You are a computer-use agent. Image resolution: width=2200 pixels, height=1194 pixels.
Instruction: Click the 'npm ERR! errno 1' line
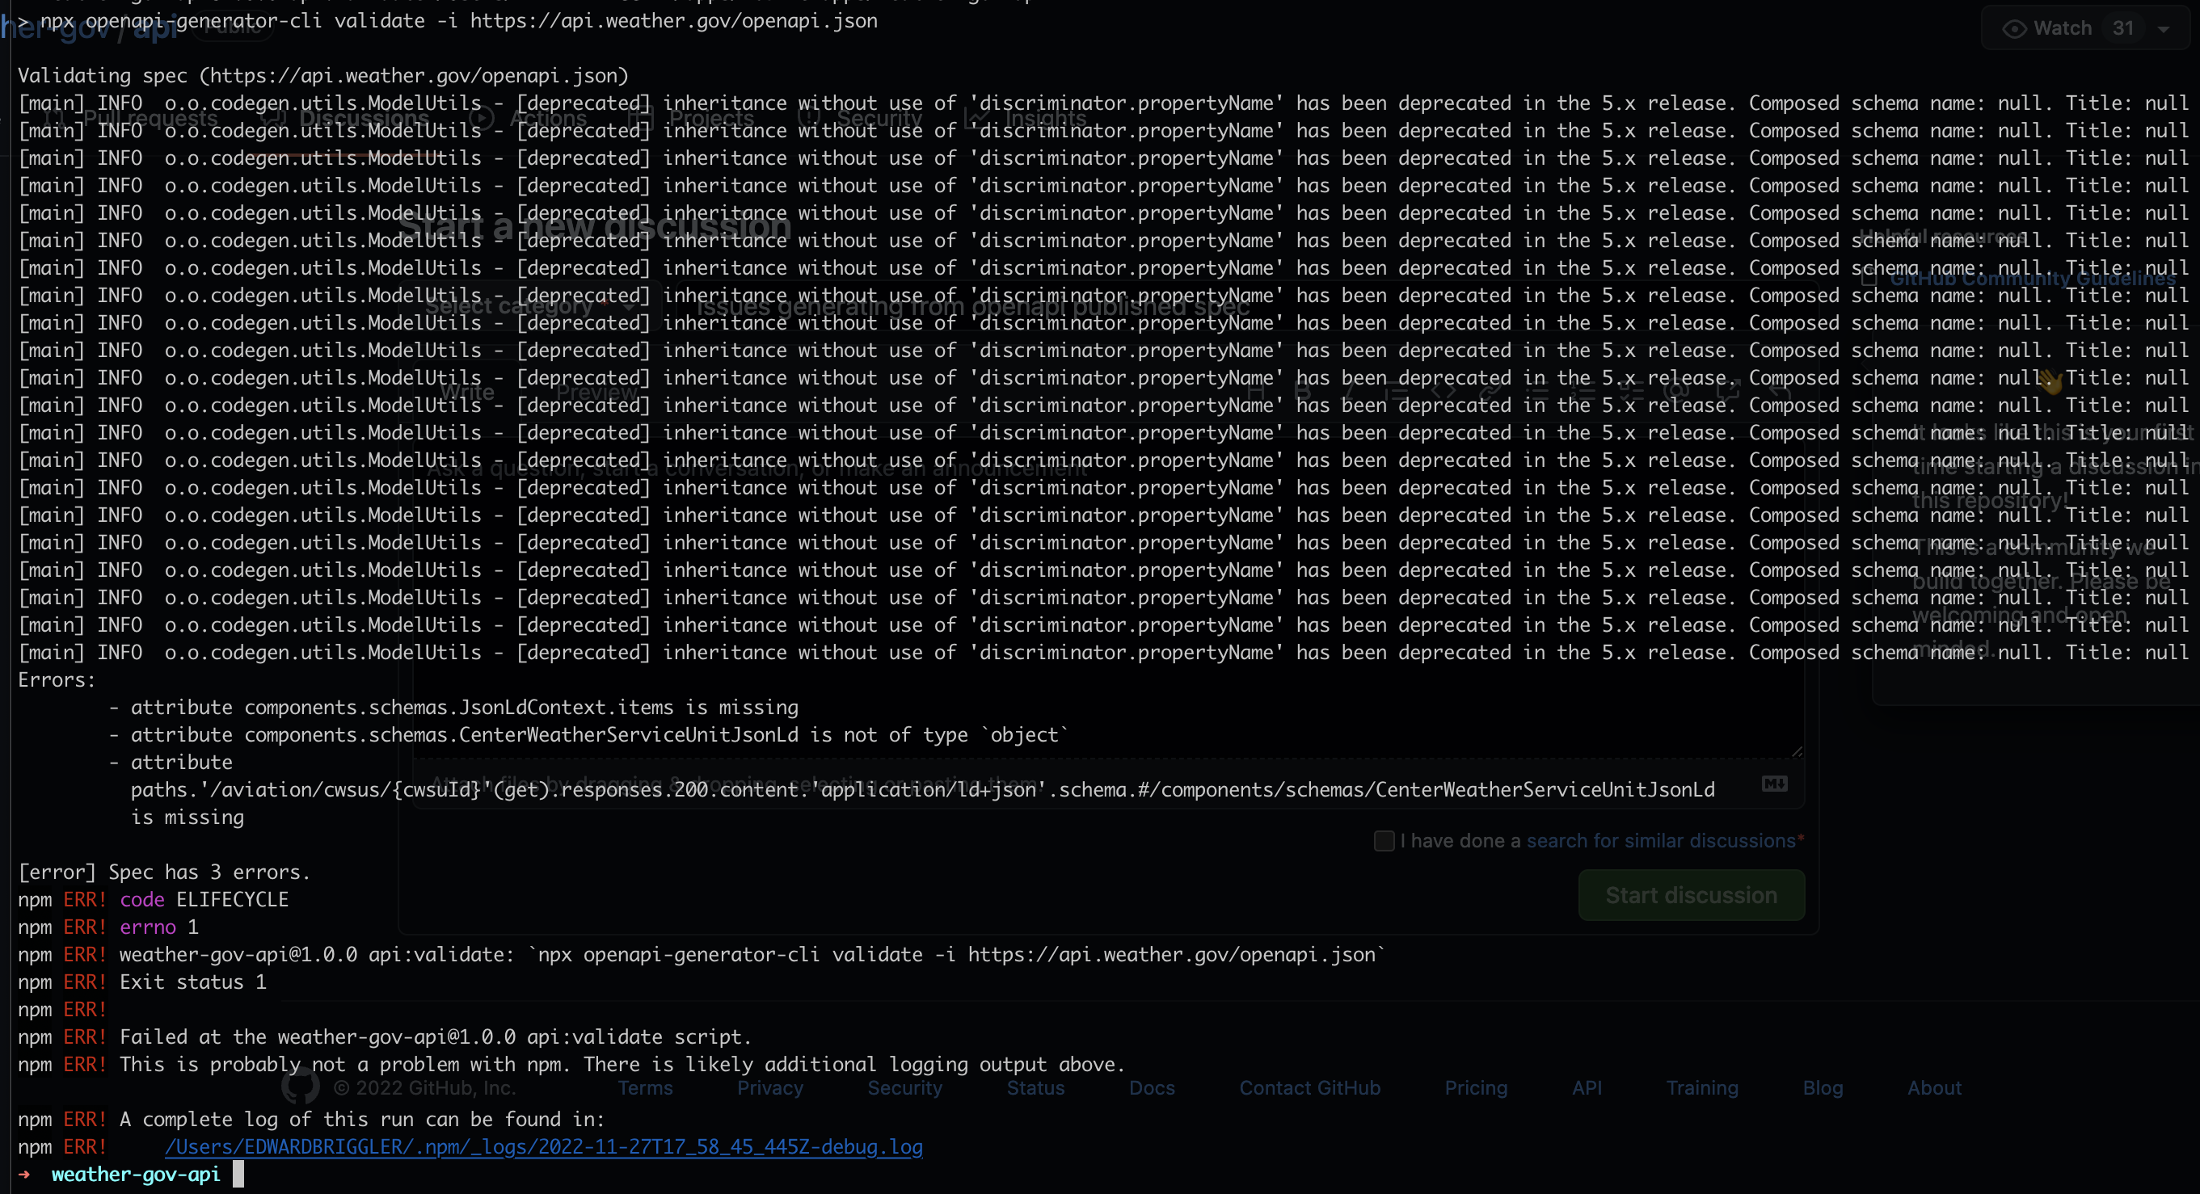(108, 927)
